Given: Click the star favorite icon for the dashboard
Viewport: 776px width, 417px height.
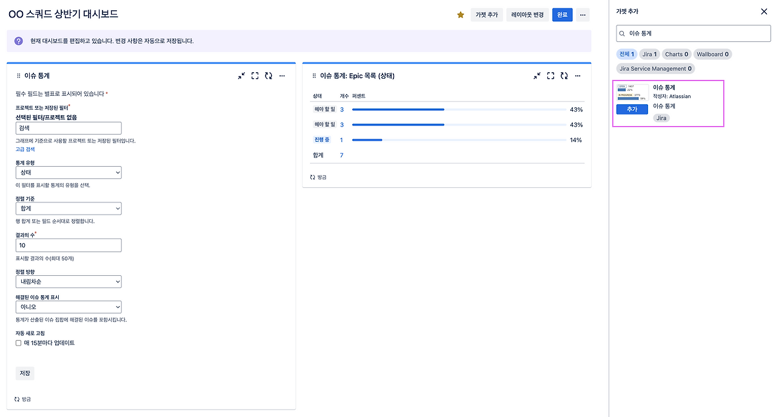Looking at the screenshot, I should pyautogui.click(x=461, y=15).
